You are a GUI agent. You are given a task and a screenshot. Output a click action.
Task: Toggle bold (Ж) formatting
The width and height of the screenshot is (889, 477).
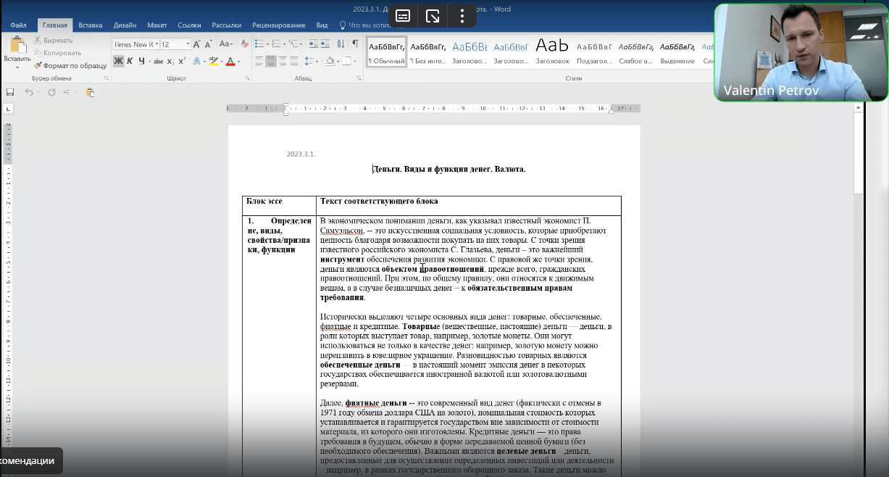(x=119, y=62)
